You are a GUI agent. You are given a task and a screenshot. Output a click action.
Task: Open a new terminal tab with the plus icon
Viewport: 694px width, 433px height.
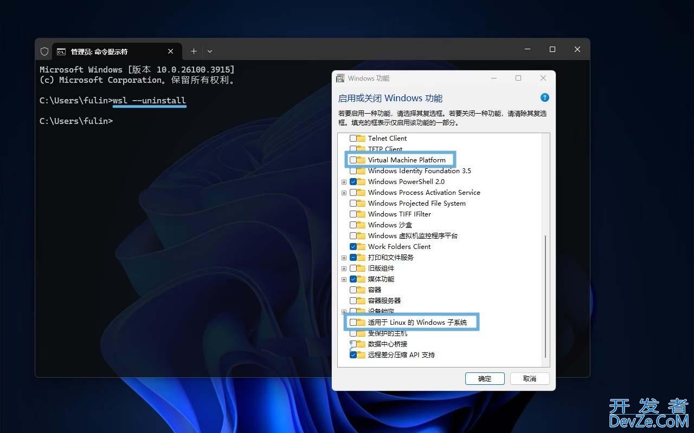pos(194,51)
